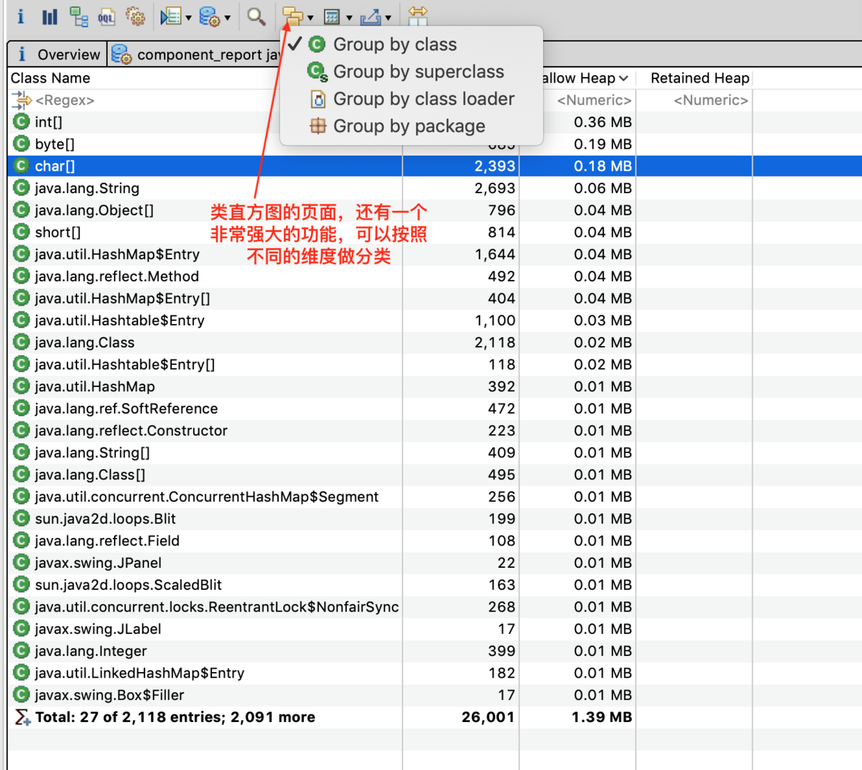The height and width of the screenshot is (770, 862).
Task: Click the class icon beside byte[]
Action: click(22, 144)
